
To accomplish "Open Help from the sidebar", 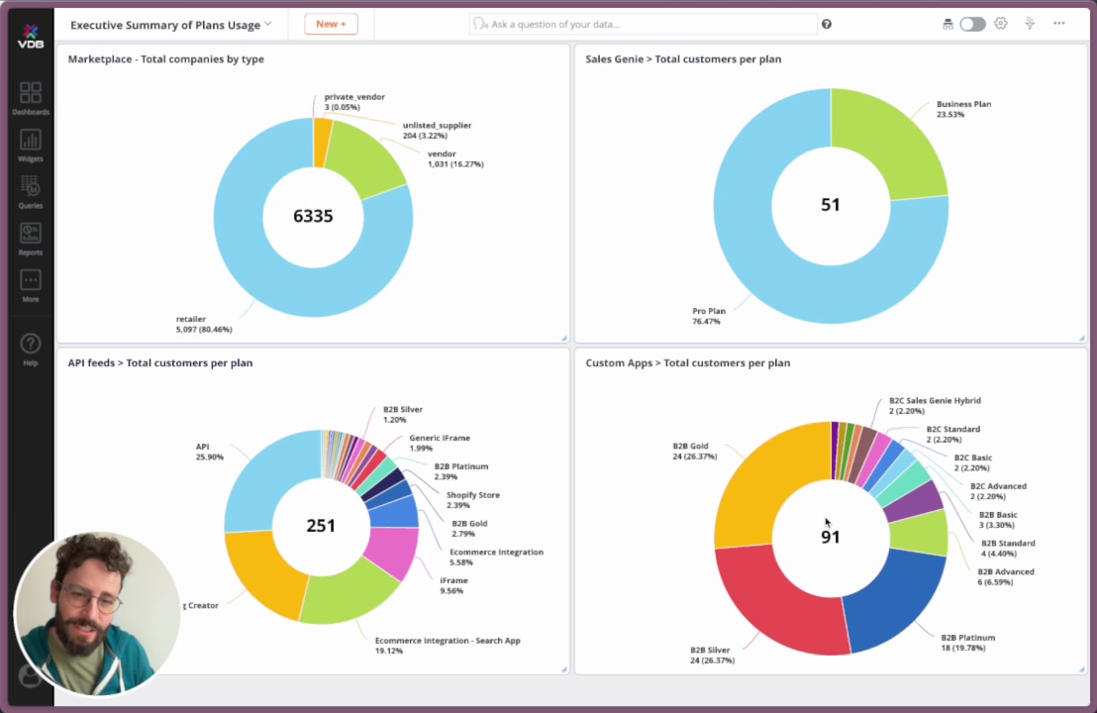I will click(x=30, y=350).
